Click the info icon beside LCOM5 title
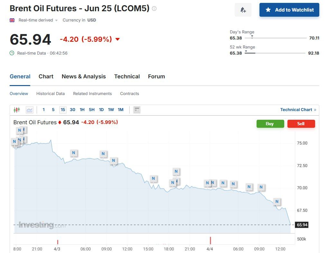327x253 pixels. (x=154, y=9)
